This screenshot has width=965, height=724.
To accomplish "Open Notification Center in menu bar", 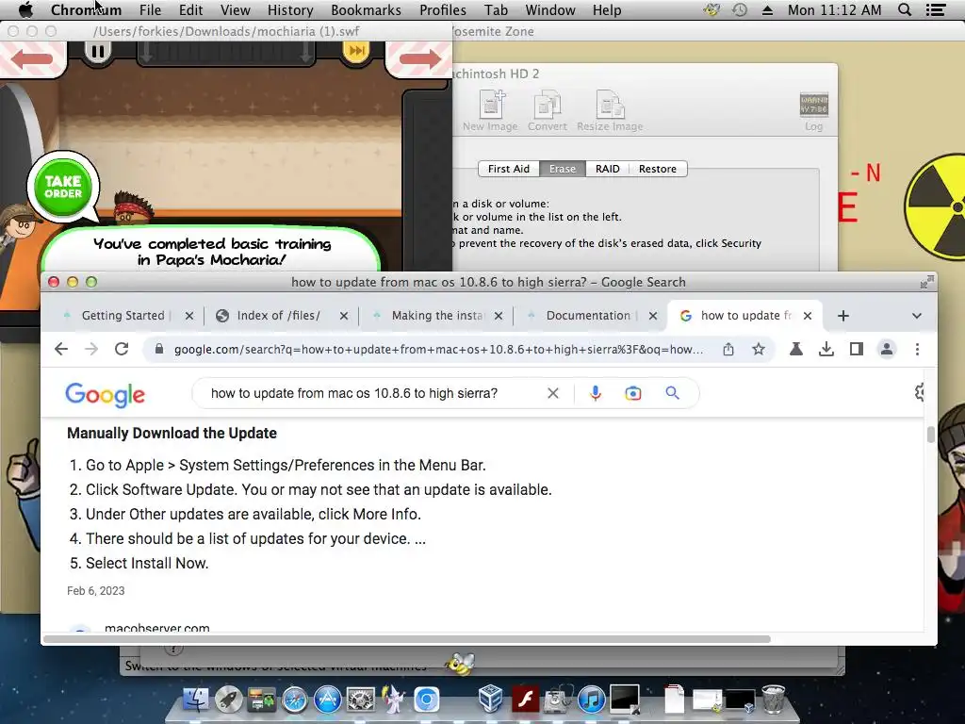I will 936,9.
